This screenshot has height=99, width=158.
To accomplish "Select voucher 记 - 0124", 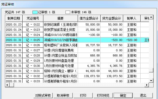I will pos(33,35).
